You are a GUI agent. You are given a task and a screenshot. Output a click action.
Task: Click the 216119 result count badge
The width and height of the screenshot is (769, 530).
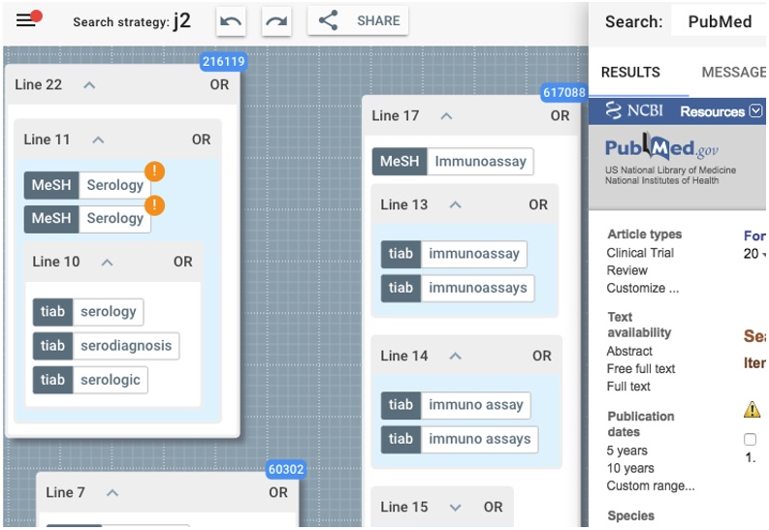[x=223, y=62]
